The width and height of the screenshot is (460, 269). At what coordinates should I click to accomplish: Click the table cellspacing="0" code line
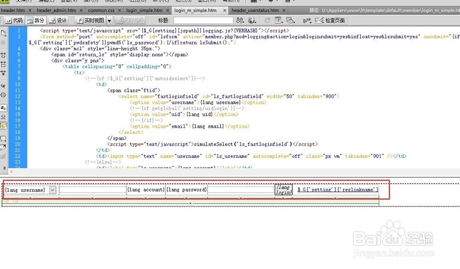[x=117, y=67]
